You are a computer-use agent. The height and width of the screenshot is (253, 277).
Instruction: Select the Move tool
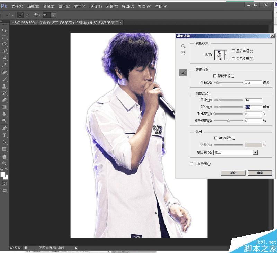(x=4, y=30)
